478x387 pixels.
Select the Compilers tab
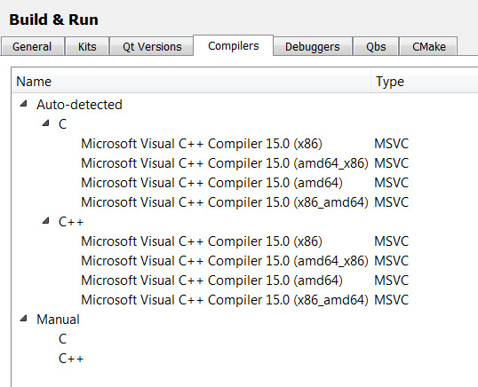(x=233, y=45)
